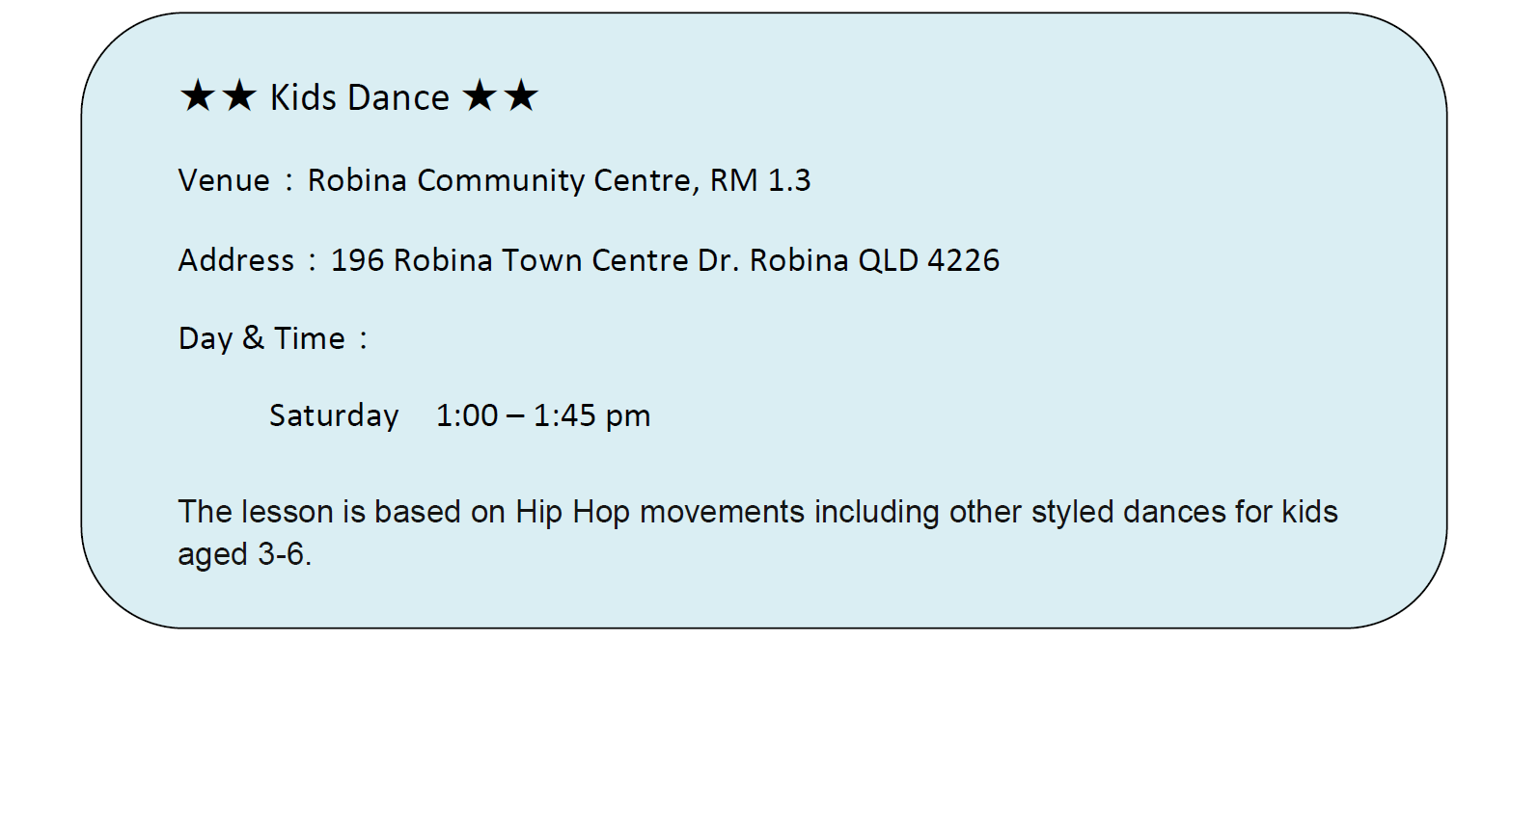Screen dimensions: 1538x828
Task: Click the word Saturday
Action: (334, 415)
